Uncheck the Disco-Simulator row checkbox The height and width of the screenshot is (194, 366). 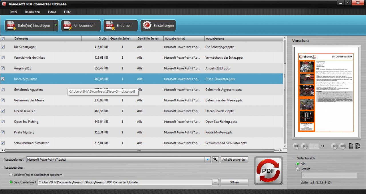coord(3,79)
